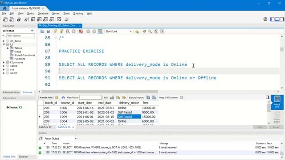Create a new schema icon
The width and height of the screenshot is (285, 160).
(x=27, y=19)
